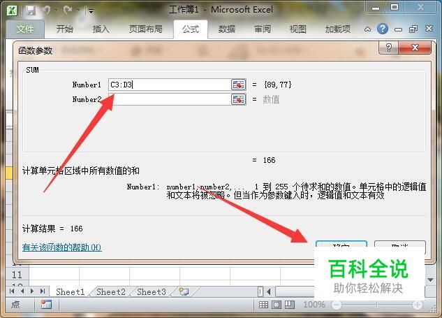Click the zoom out minus button
This screenshot has width=442, height=318.
[337, 305]
